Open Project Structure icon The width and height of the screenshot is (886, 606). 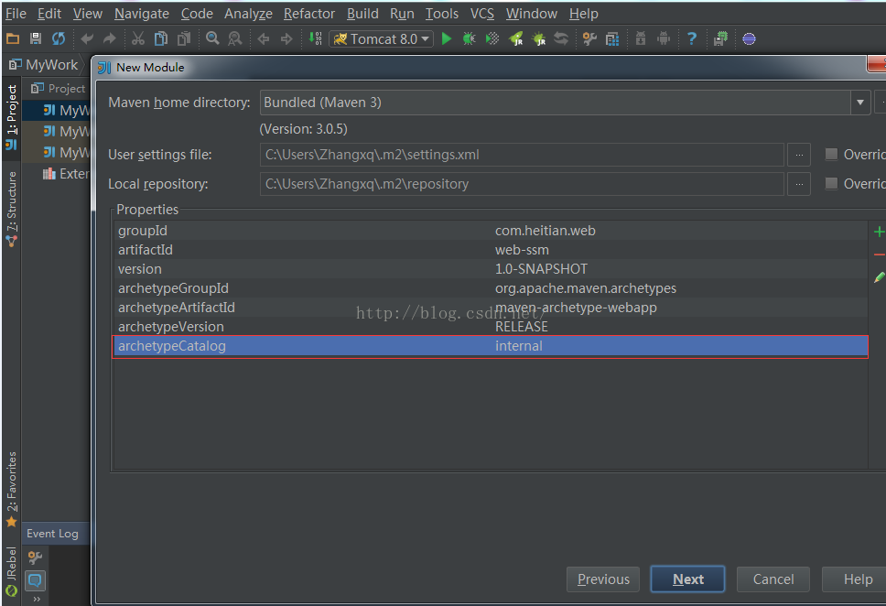click(x=612, y=38)
